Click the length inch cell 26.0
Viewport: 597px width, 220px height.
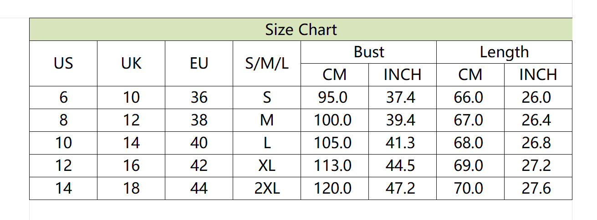click(x=538, y=97)
